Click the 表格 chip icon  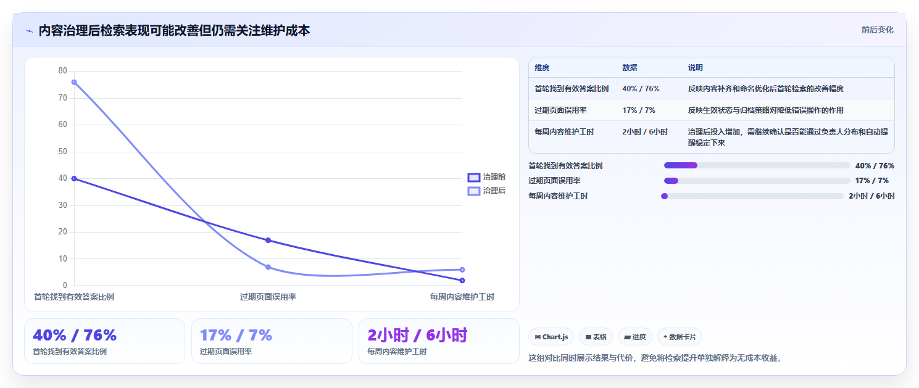588,337
